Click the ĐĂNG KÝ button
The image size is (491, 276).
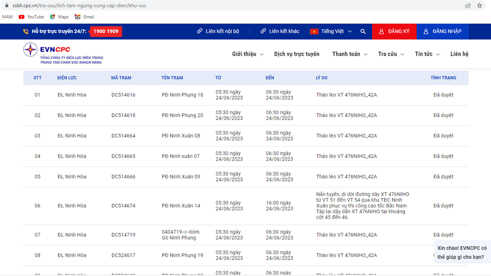click(x=394, y=32)
